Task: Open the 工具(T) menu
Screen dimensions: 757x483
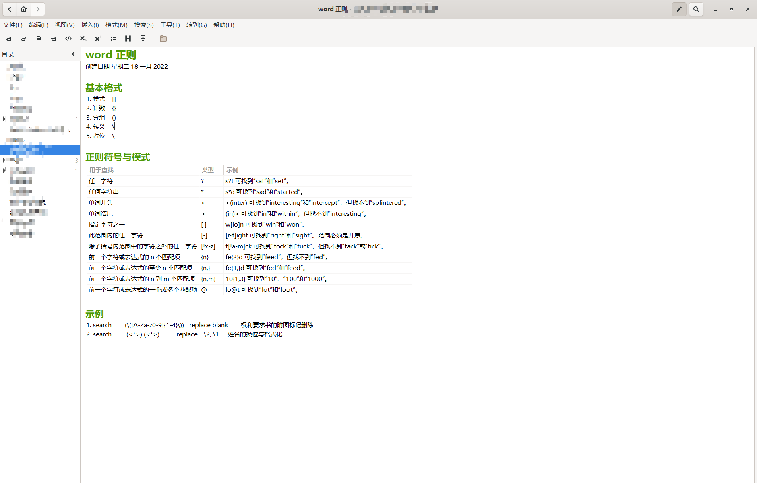Action: pos(170,25)
